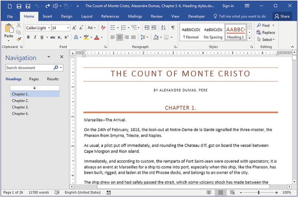Screen dimensions: 298x197
Task: Open the Bullets list dropdown arrow
Action: (118, 28)
